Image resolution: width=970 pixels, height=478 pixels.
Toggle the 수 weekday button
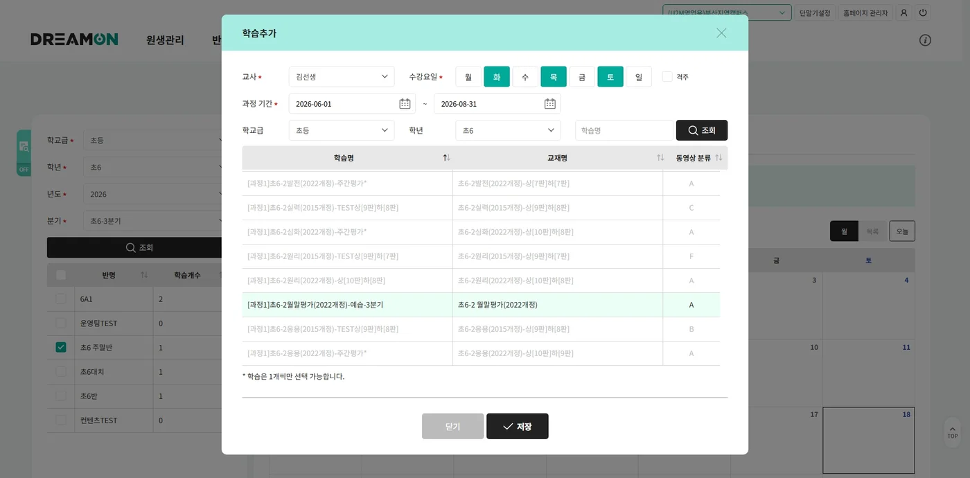525,77
